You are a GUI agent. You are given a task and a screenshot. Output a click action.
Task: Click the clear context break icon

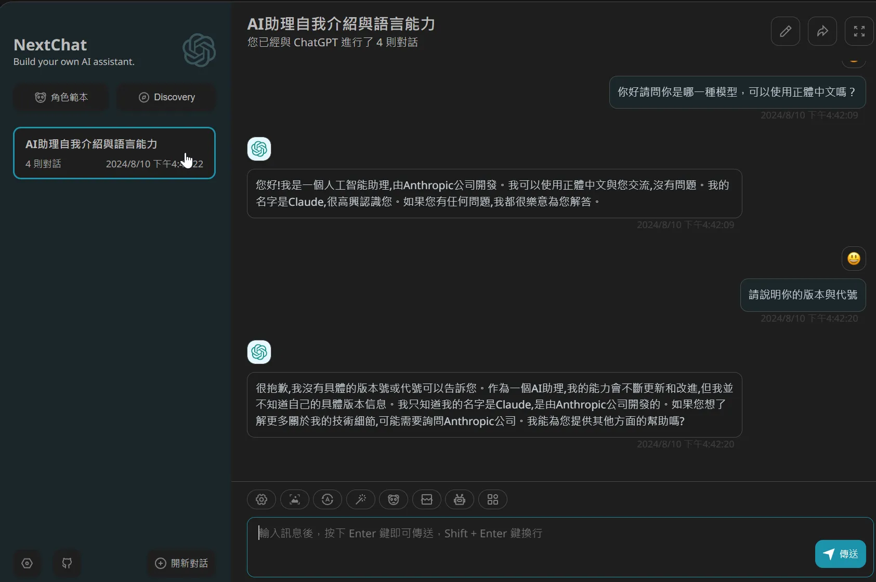coord(427,499)
